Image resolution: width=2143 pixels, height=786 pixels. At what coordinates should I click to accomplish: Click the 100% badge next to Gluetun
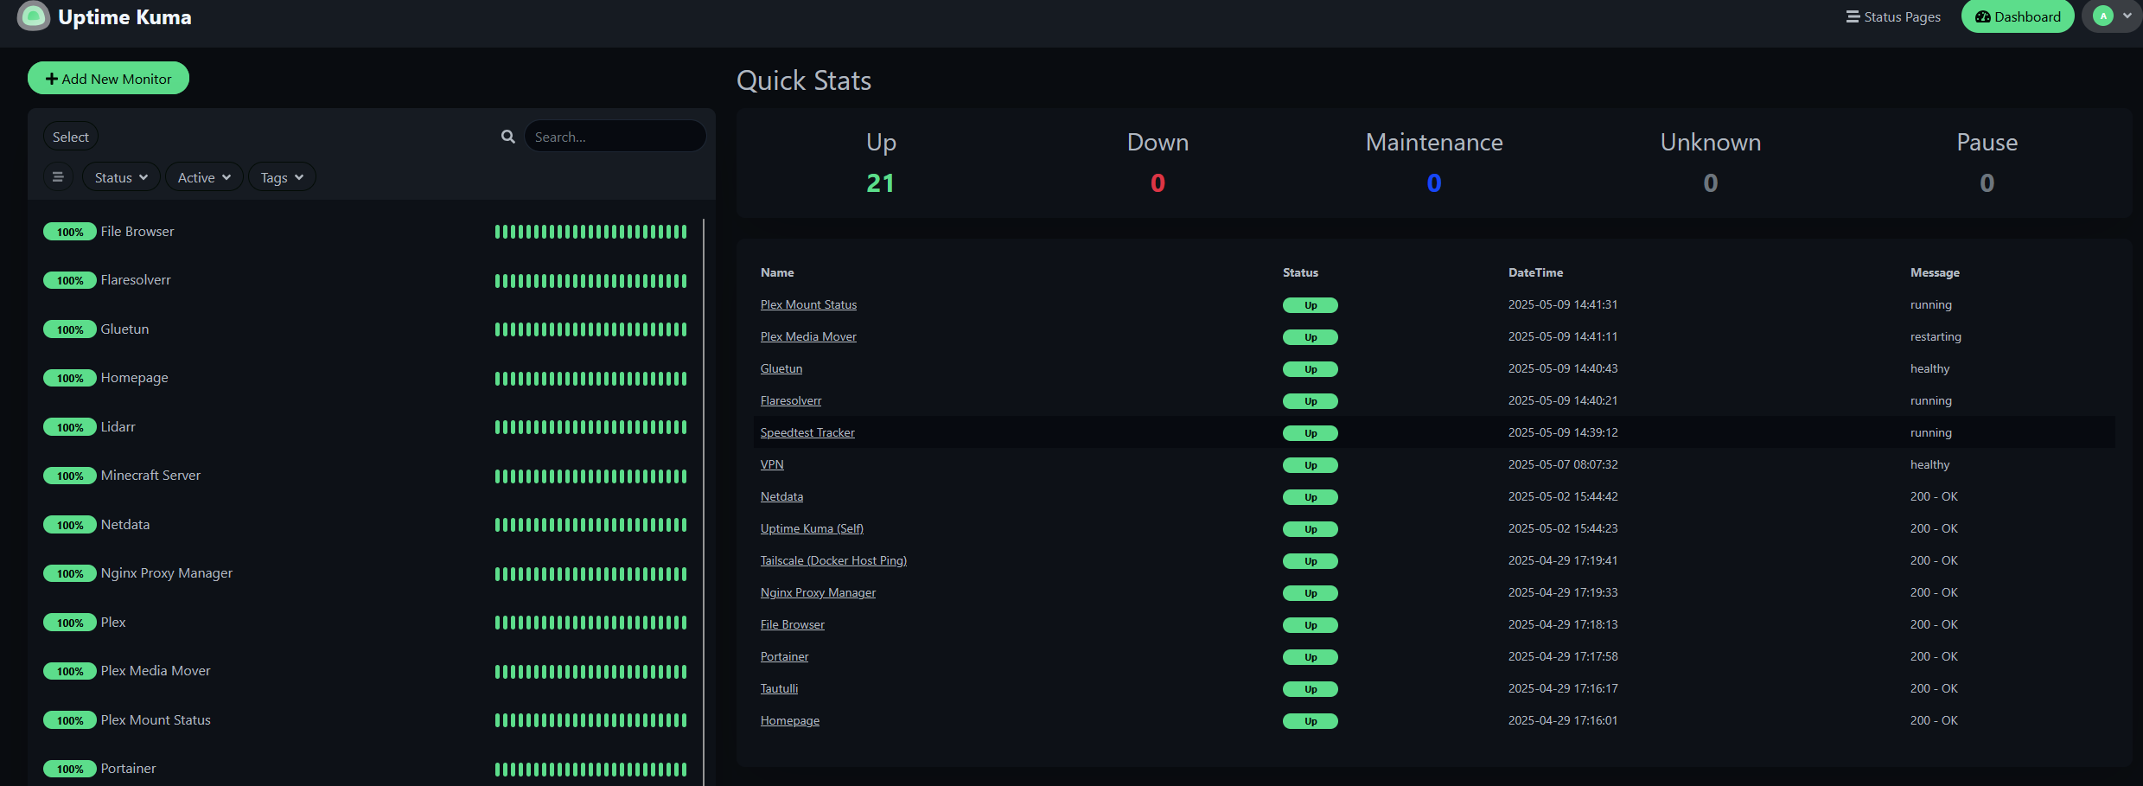pos(70,329)
